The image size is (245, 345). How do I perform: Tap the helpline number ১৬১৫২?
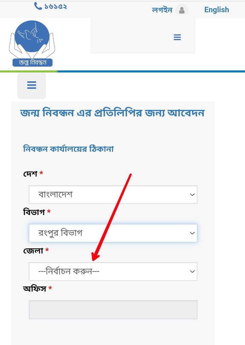pos(55,6)
